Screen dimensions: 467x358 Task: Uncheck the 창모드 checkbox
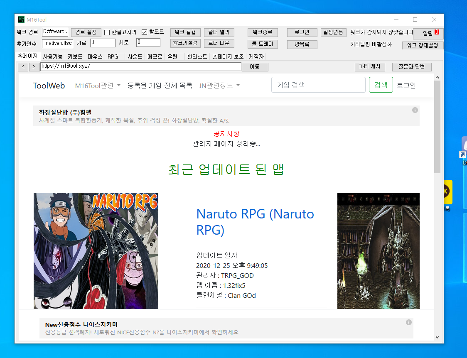145,32
